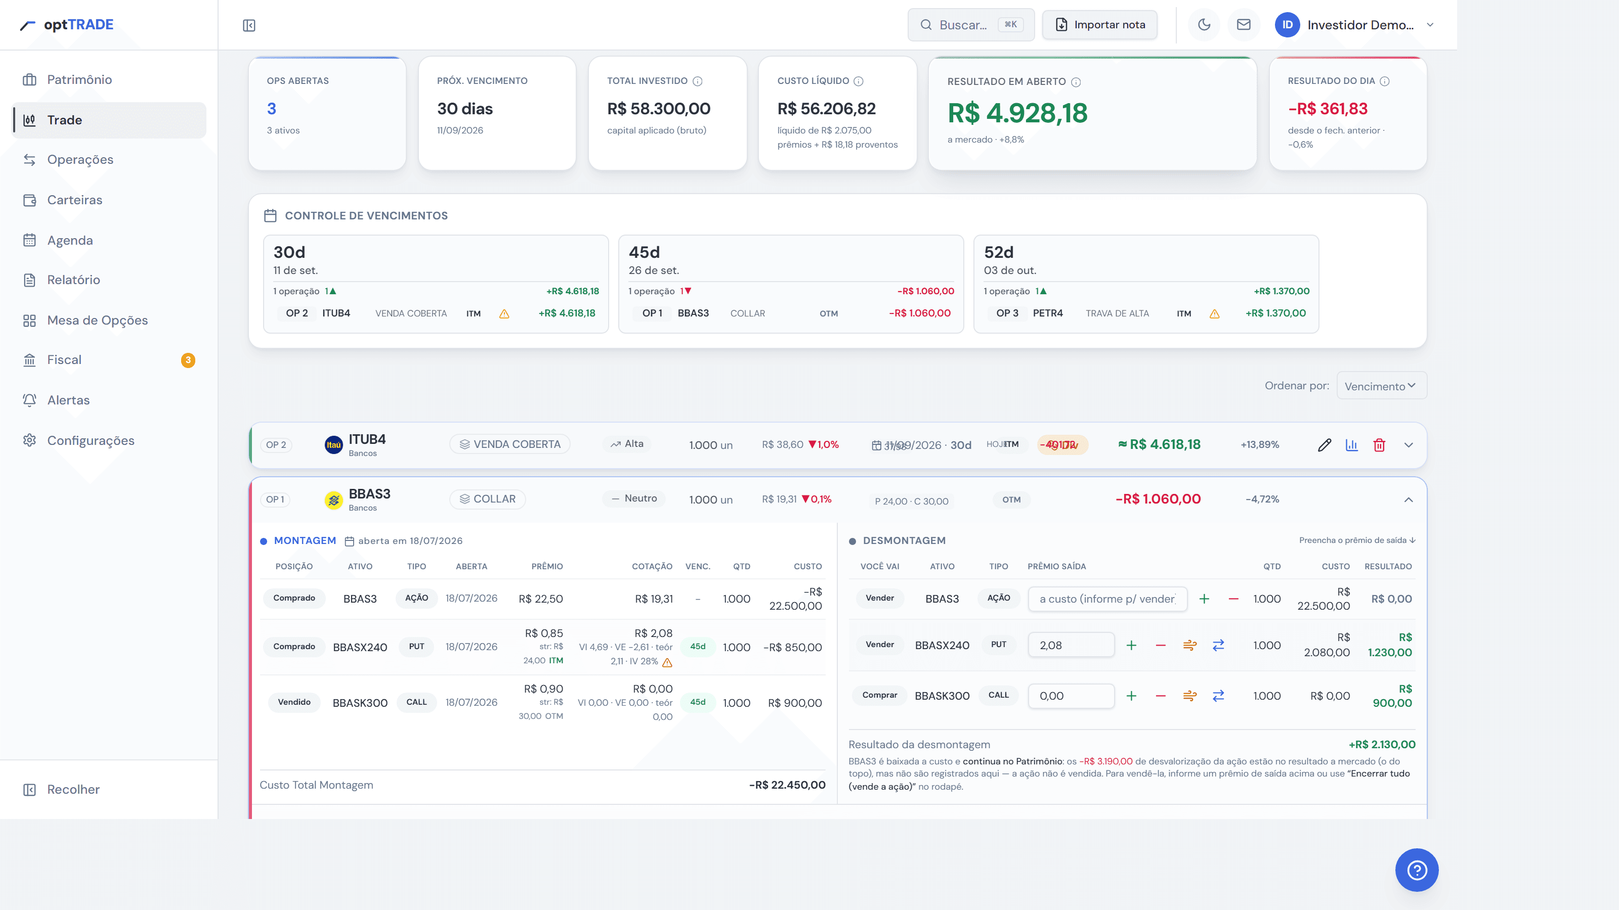Click BBAS3 exit premium input field
Screen dimensions: 1619x910
pyautogui.click(x=1107, y=599)
